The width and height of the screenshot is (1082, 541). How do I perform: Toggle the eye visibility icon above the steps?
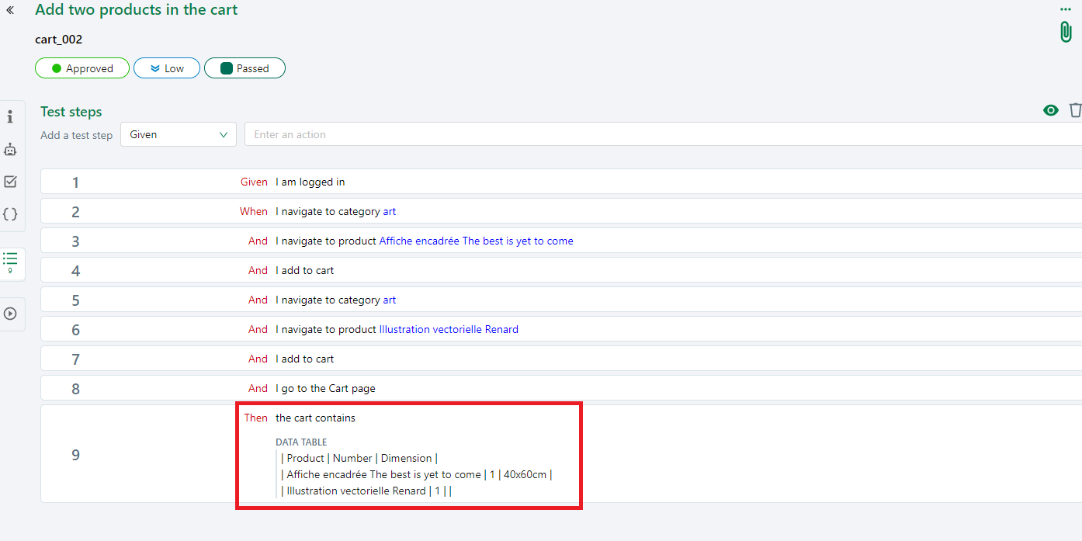pyautogui.click(x=1050, y=109)
